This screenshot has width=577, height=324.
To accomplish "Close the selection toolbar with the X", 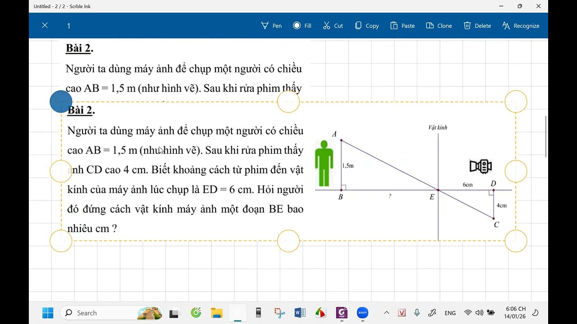I will 45,26.
